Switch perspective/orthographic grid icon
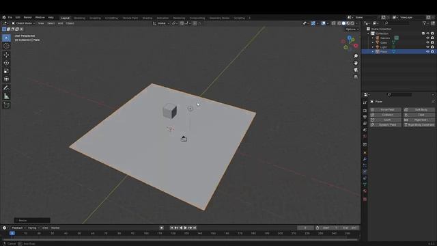 click(x=356, y=77)
